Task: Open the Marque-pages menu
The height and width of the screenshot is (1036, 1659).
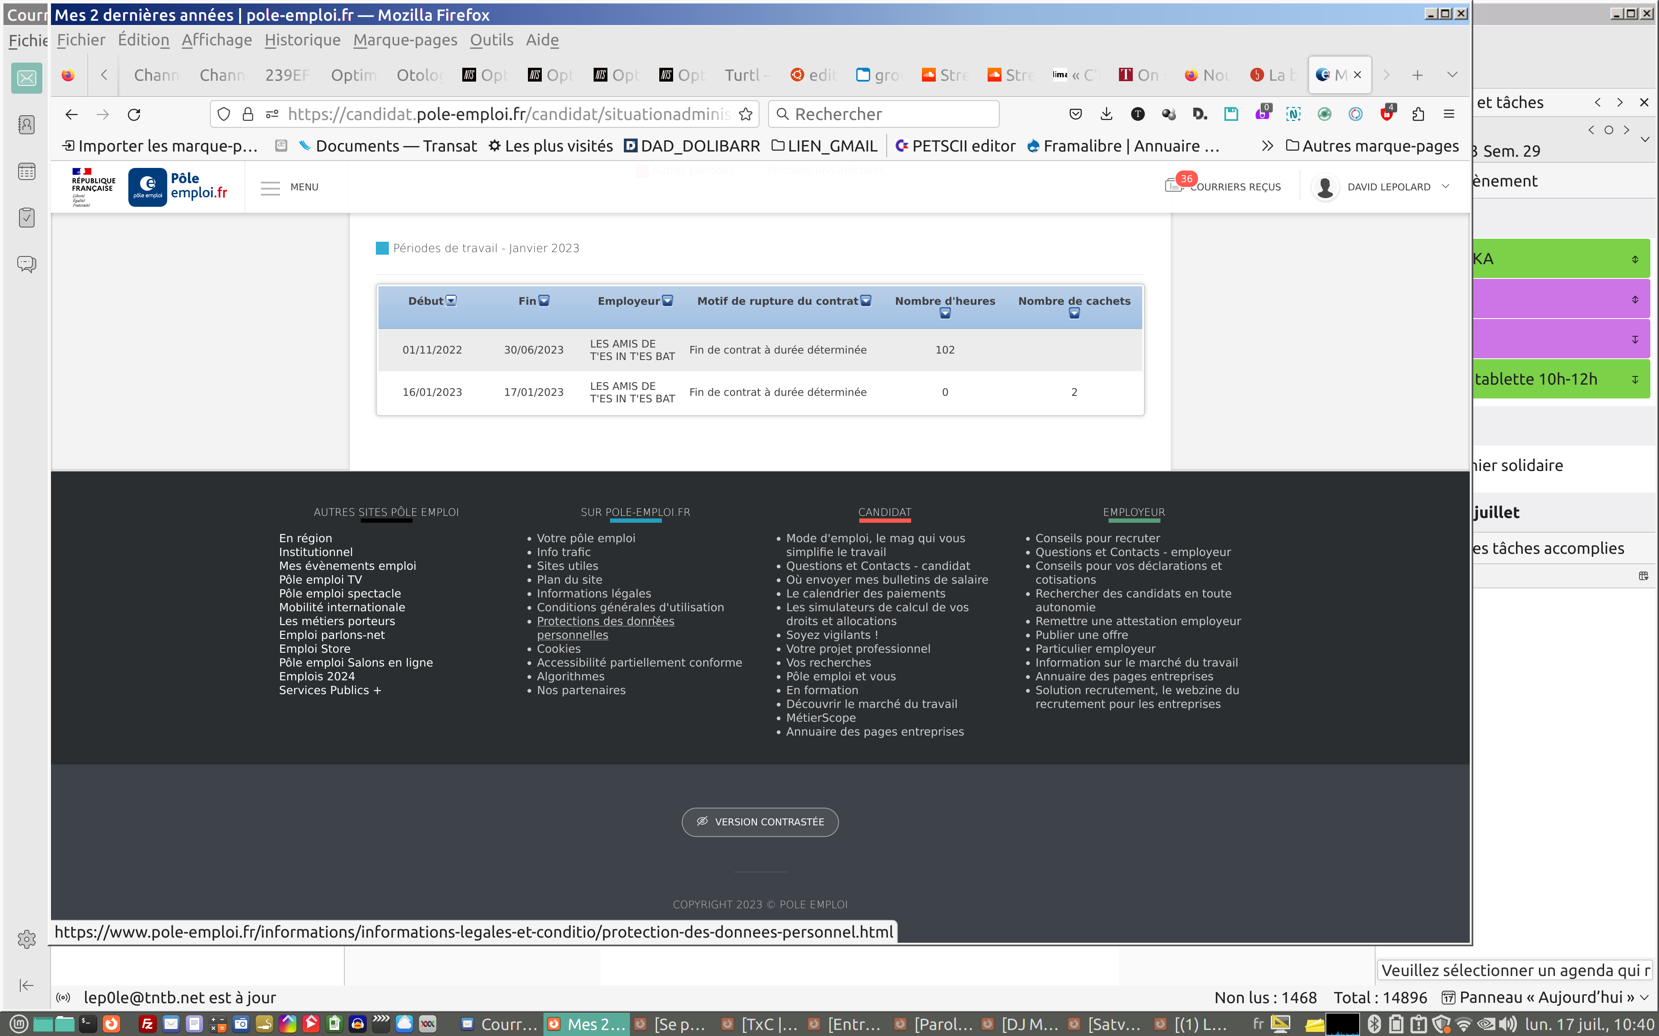Action: tap(404, 41)
